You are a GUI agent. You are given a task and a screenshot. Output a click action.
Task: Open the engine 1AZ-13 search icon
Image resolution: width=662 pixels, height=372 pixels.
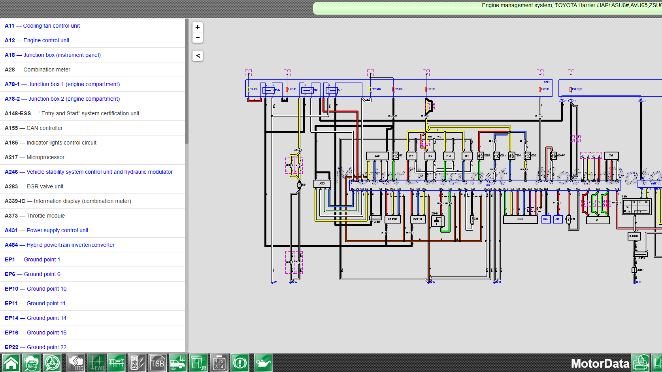pyautogui.click(x=32, y=363)
